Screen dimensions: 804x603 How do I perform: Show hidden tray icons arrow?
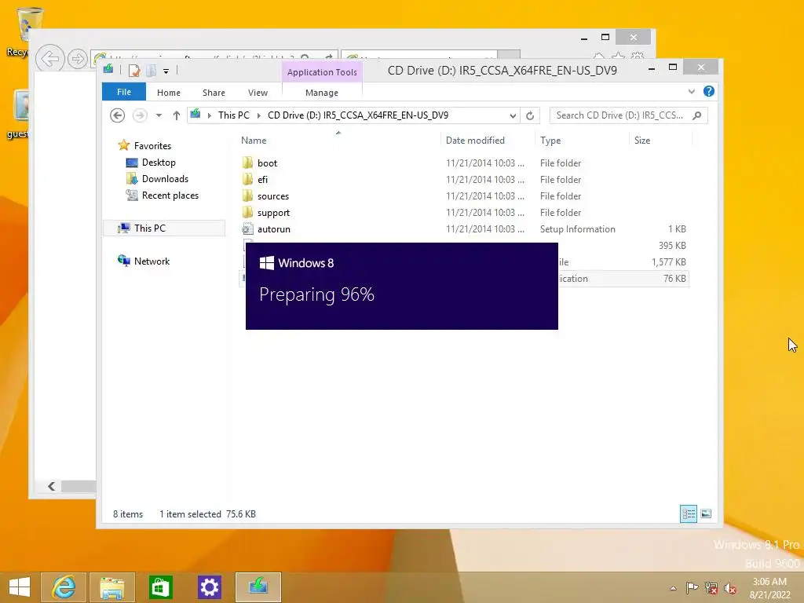click(673, 588)
